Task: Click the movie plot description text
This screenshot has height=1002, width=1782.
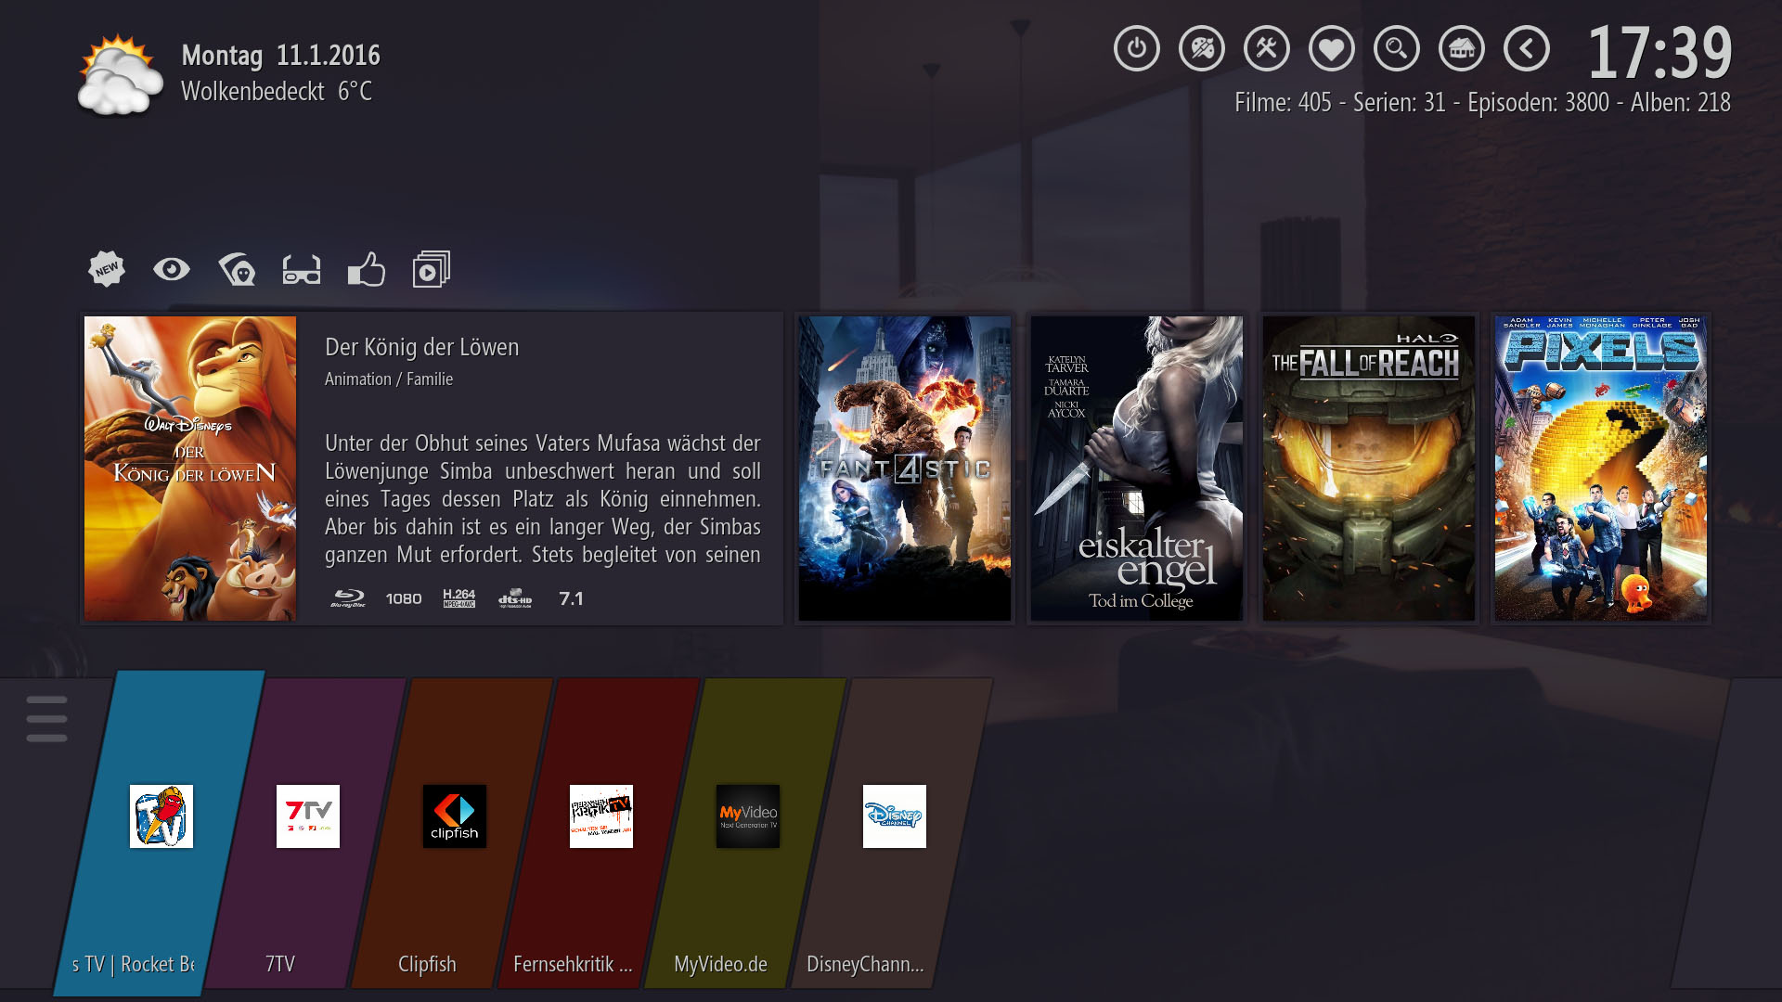Action: click(x=543, y=499)
